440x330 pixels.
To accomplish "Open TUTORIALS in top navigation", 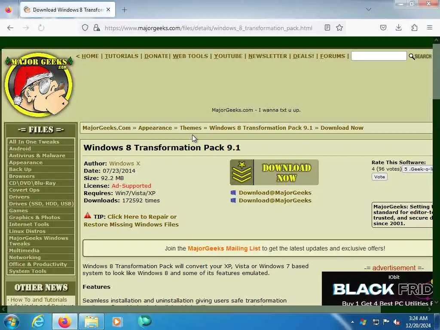I will (x=122, y=56).
